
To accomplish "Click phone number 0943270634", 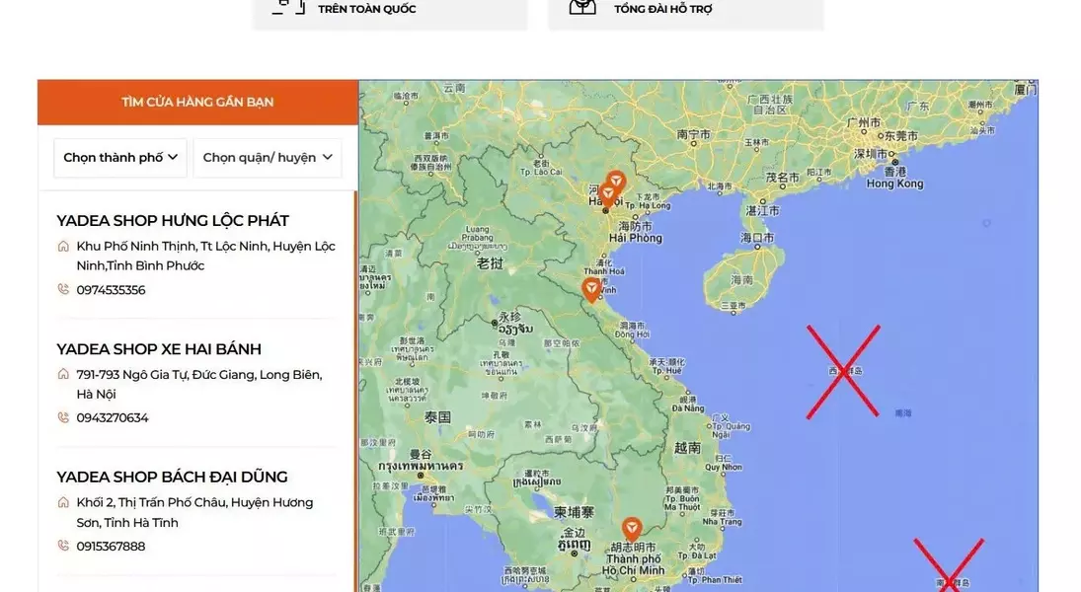I will click(x=113, y=417).
